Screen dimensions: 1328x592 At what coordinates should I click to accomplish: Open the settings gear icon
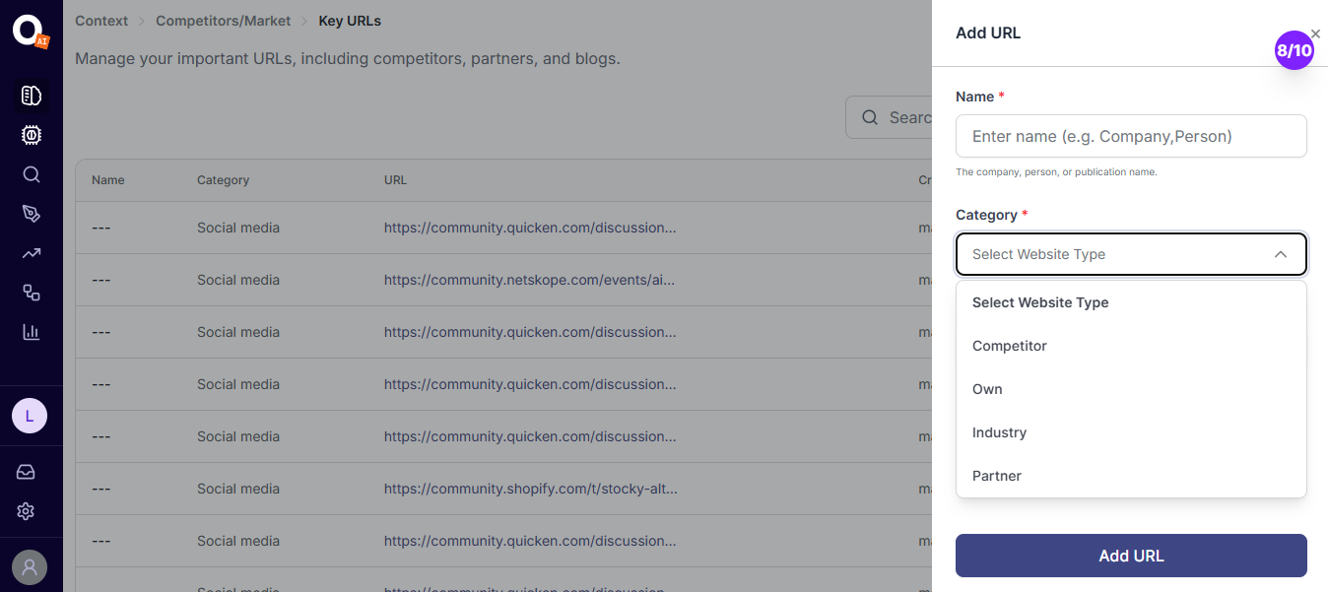point(27,511)
